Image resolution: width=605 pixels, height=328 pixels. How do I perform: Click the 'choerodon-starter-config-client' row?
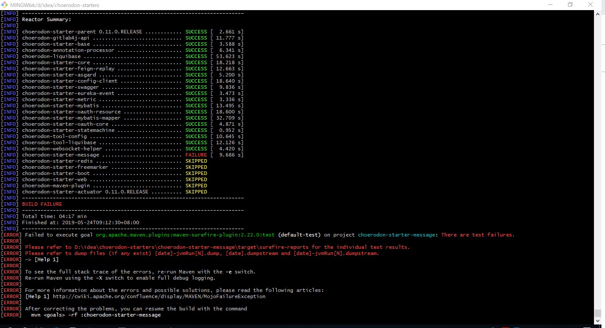[x=122, y=81]
